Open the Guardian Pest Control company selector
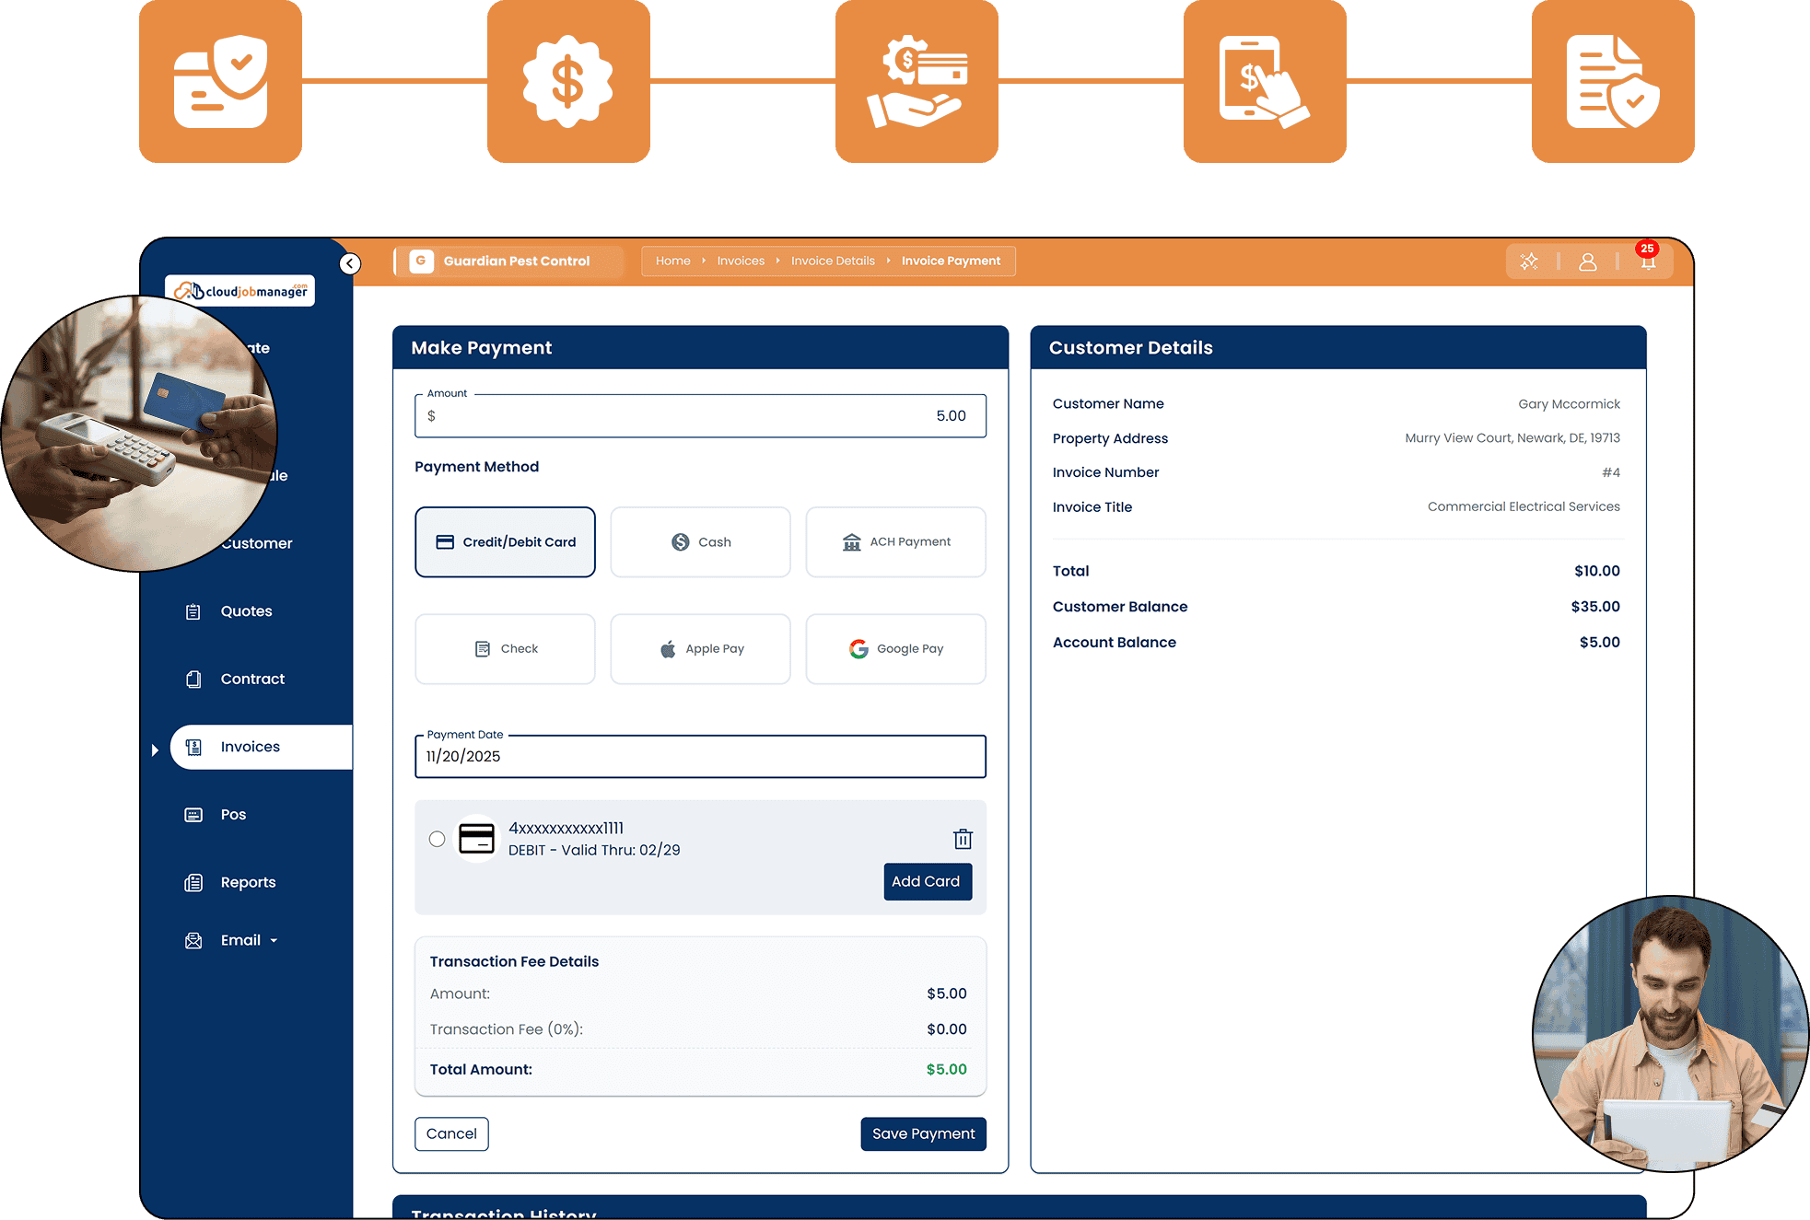 (509, 261)
